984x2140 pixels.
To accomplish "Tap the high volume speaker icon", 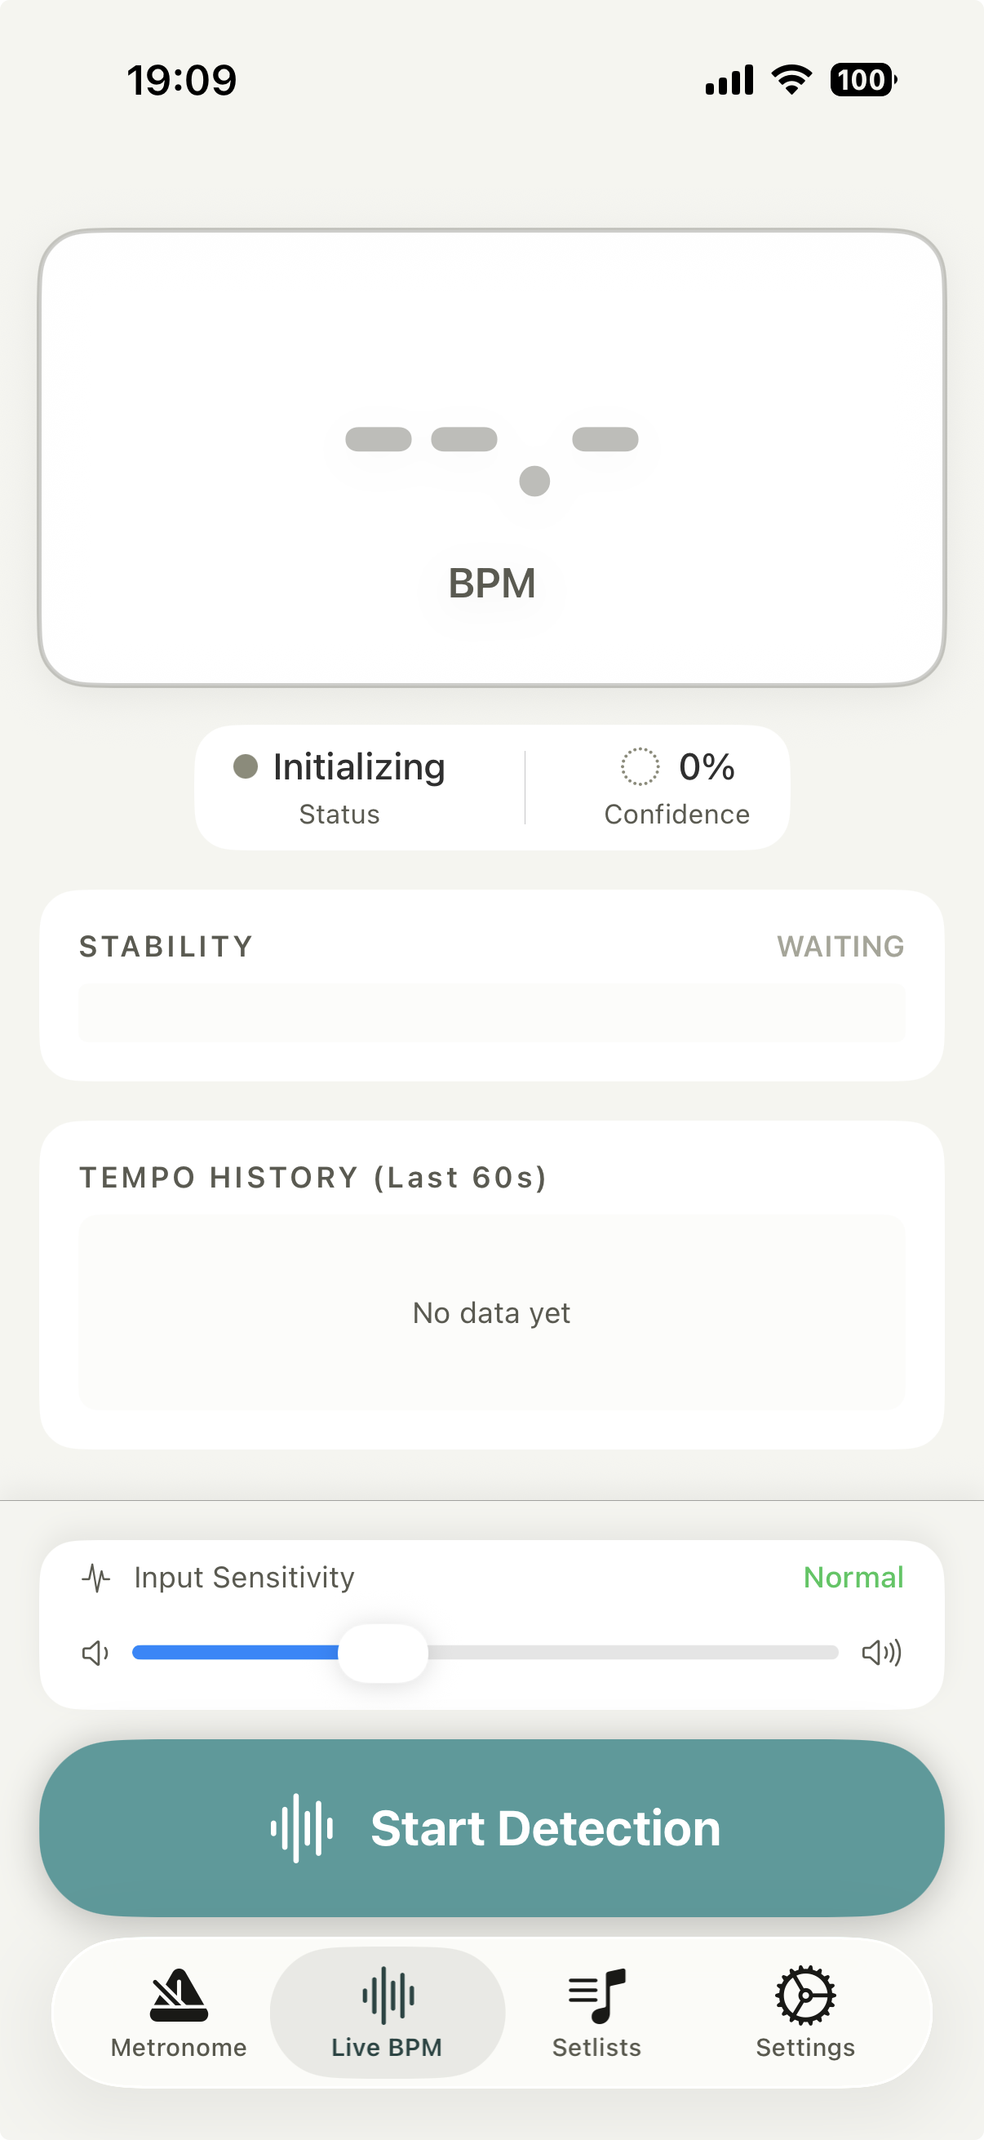I will coord(881,1653).
